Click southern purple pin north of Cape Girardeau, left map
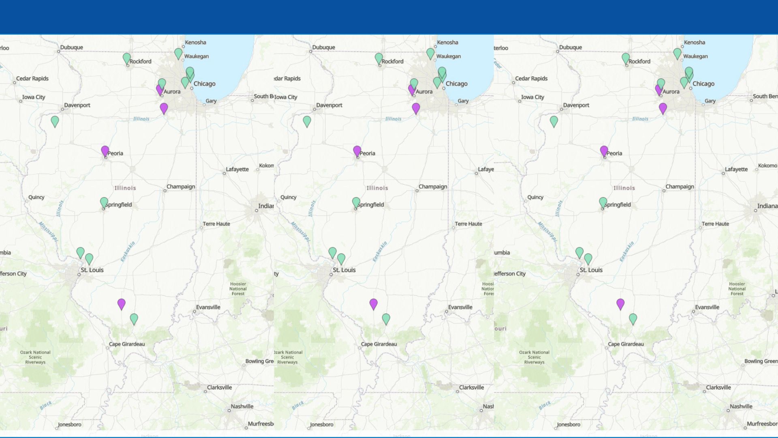The width and height of the screenshot is (778, 438). tap(122, 304)
